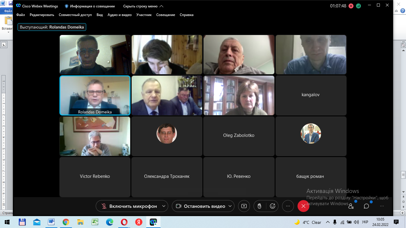406x228 pixels.
Task: Open the Совместный доступ menu
Action: [x=75, y=15]
